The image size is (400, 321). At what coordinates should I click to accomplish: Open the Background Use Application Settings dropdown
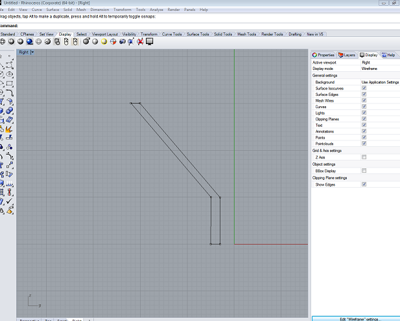[x=380, y=82]
